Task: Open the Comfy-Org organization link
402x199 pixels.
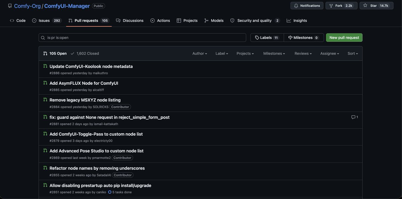Action: [x=27, y=6]
